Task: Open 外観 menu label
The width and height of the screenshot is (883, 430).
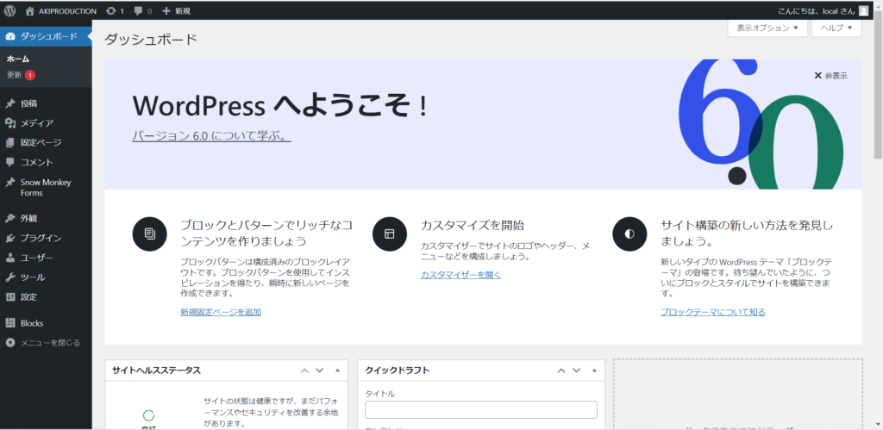Action: (x=29, y=218)
